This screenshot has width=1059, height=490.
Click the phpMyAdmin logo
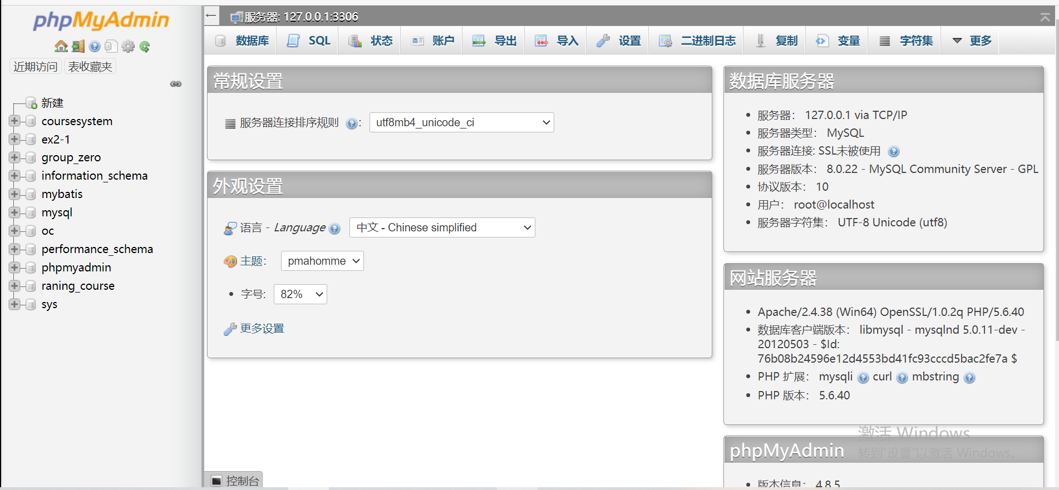(x=101, y=21)
